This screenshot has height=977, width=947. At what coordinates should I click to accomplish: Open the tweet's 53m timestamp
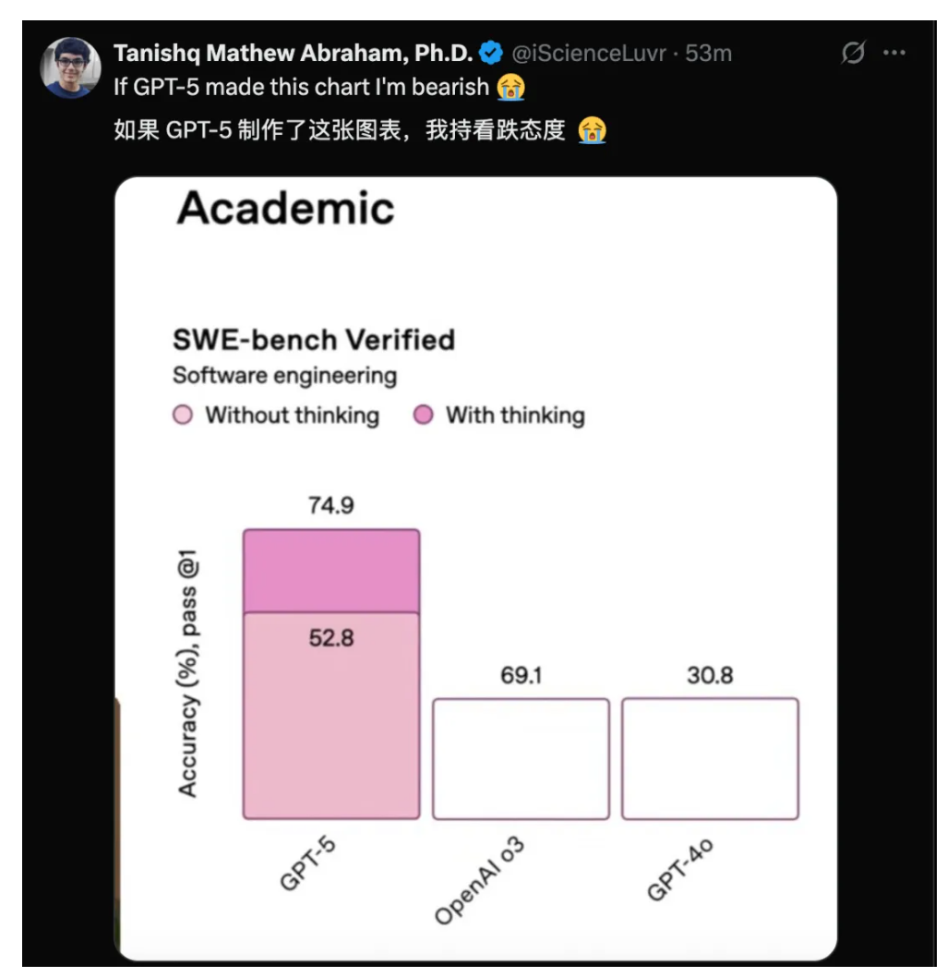point(709,54)
